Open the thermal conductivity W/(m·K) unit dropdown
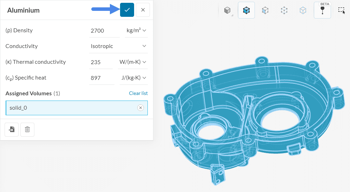 coord(133,62)
